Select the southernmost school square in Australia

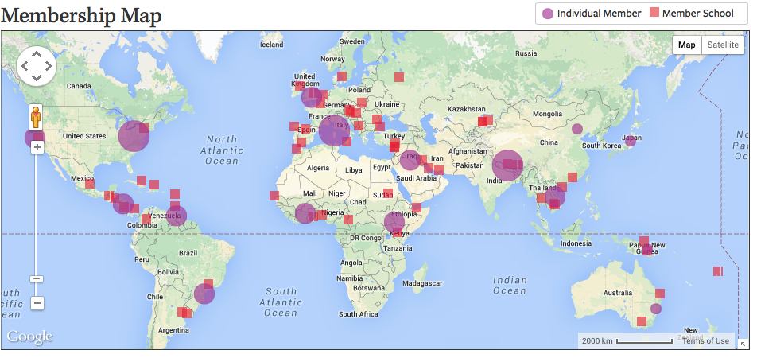pos(642,321)
